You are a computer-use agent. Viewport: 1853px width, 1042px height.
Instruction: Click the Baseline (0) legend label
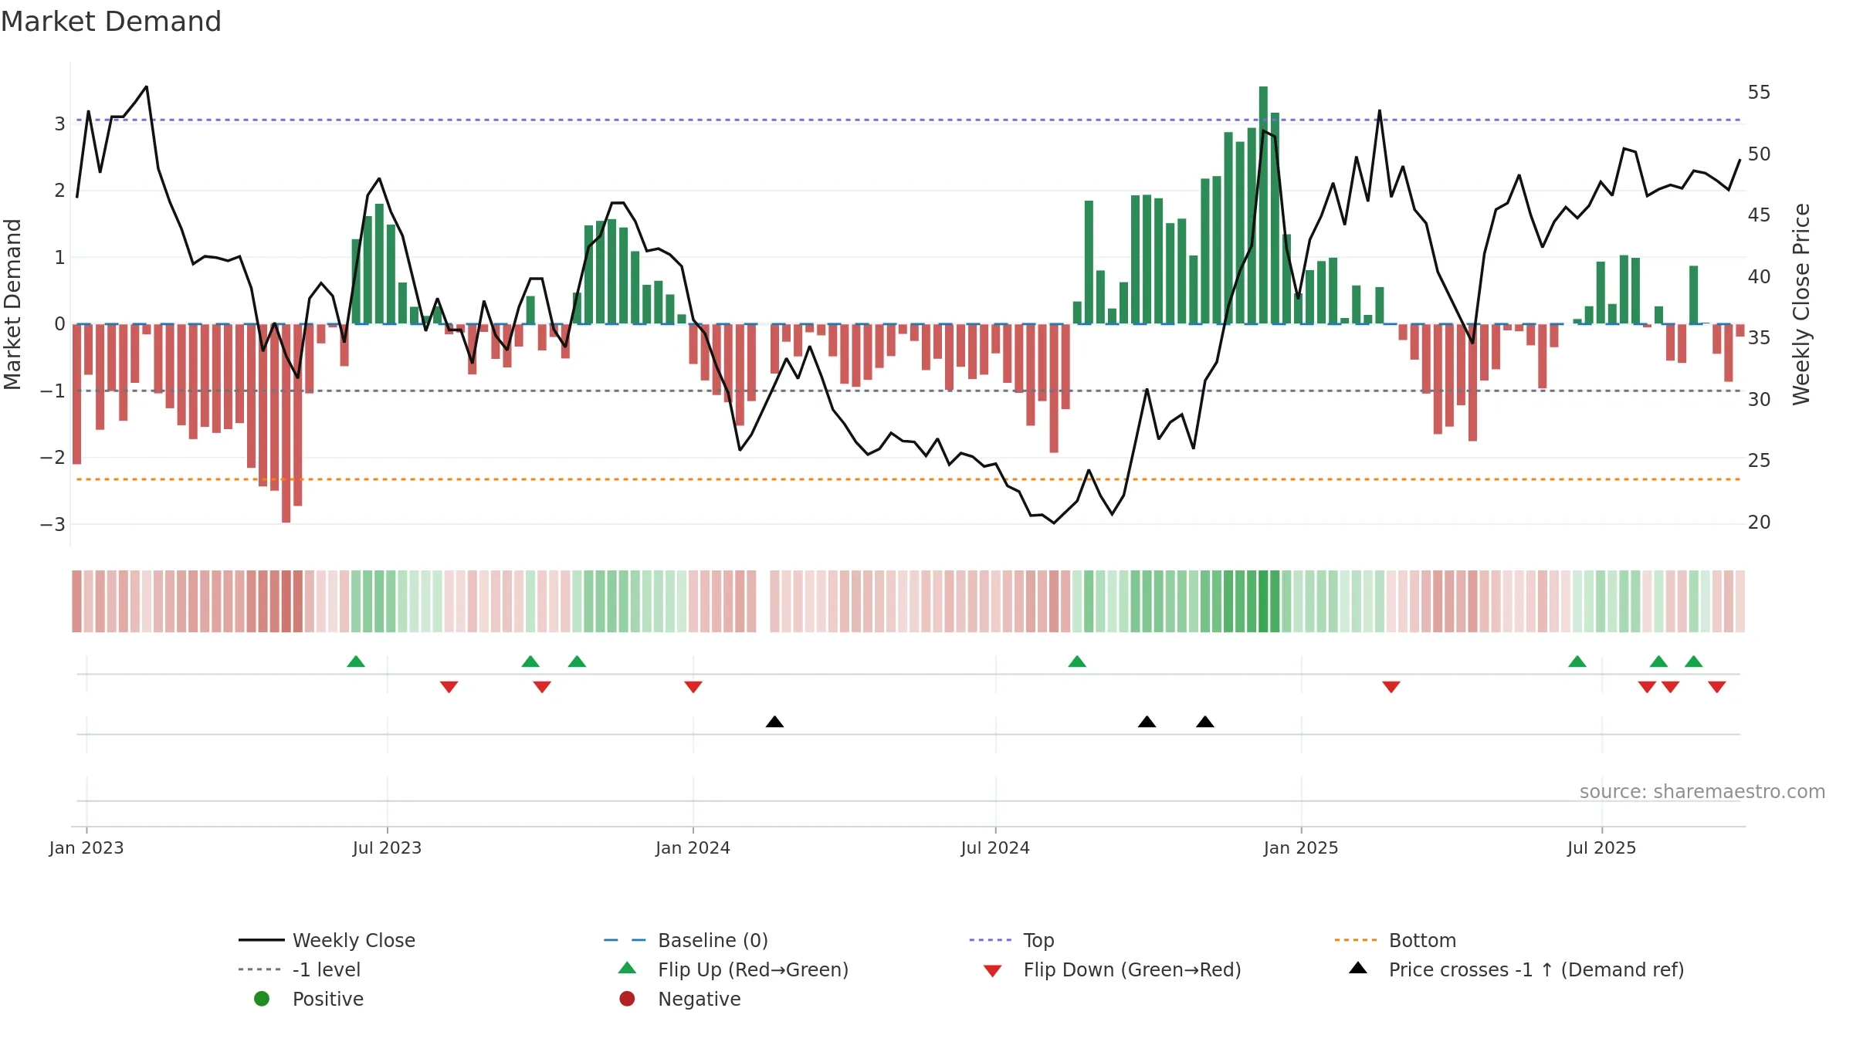tap(713, 940)
